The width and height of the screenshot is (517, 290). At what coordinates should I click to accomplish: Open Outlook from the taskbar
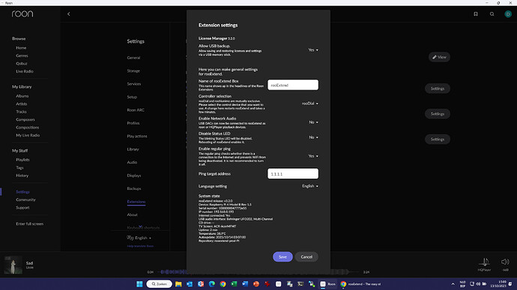[x=190, y=284]
